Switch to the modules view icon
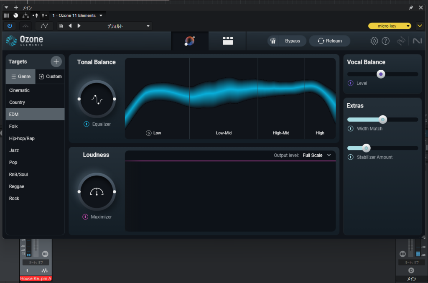This screenshot has height=283, width=428. click(x=228, y=41)
